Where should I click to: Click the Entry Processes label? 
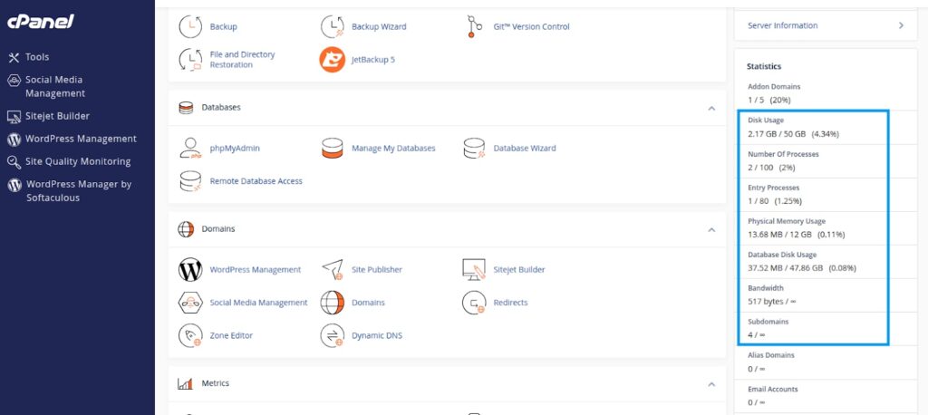(x=773, y=188)
